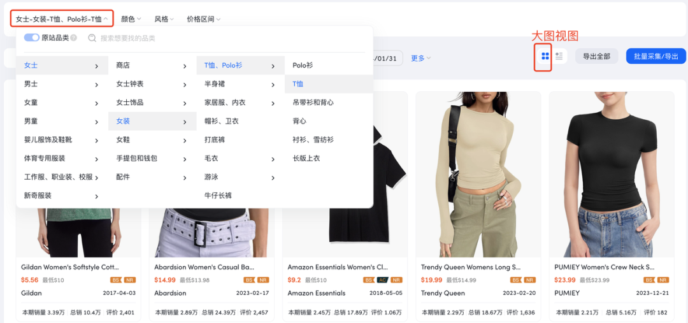Switch to list view icon
This screenshot has height=323, width=688.
click(559, 56)
